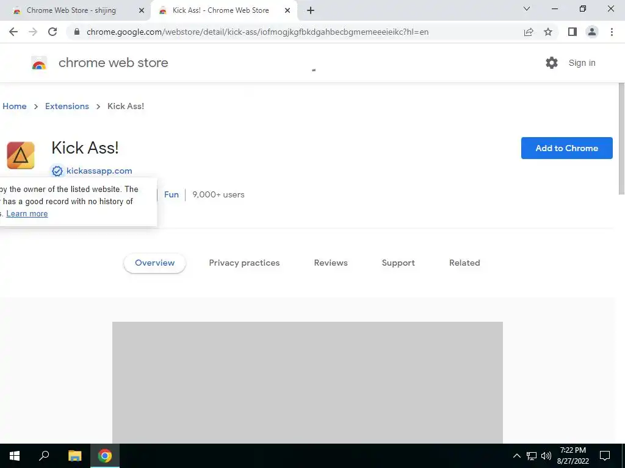The width and height of the screenshot is (625, 468).
Task: Click the verified publisher badge icon
Action: 57,171
